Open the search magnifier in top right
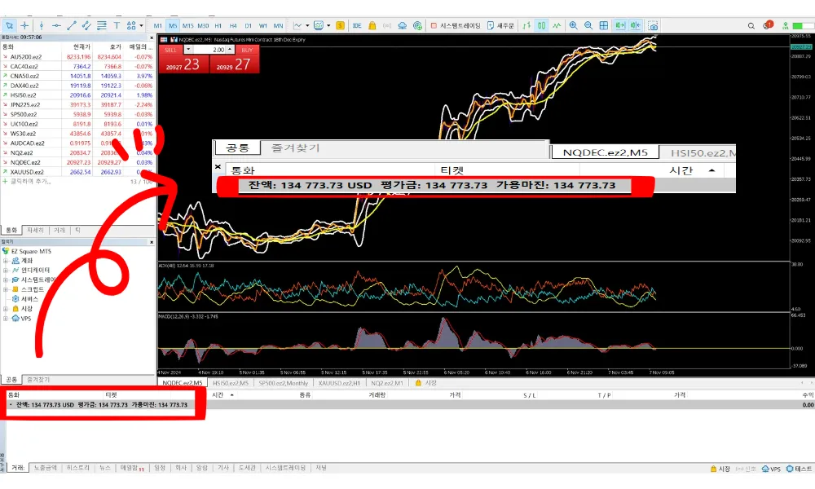Viewport: 815px width, 489px height. tap(751, 25)
